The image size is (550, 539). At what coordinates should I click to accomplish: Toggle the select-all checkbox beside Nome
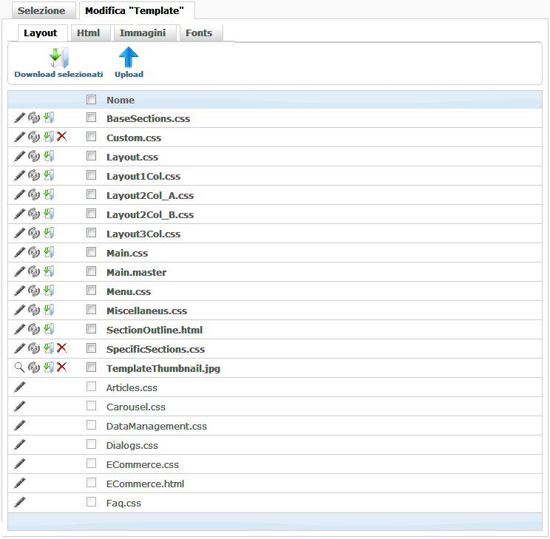pos(91,100)
